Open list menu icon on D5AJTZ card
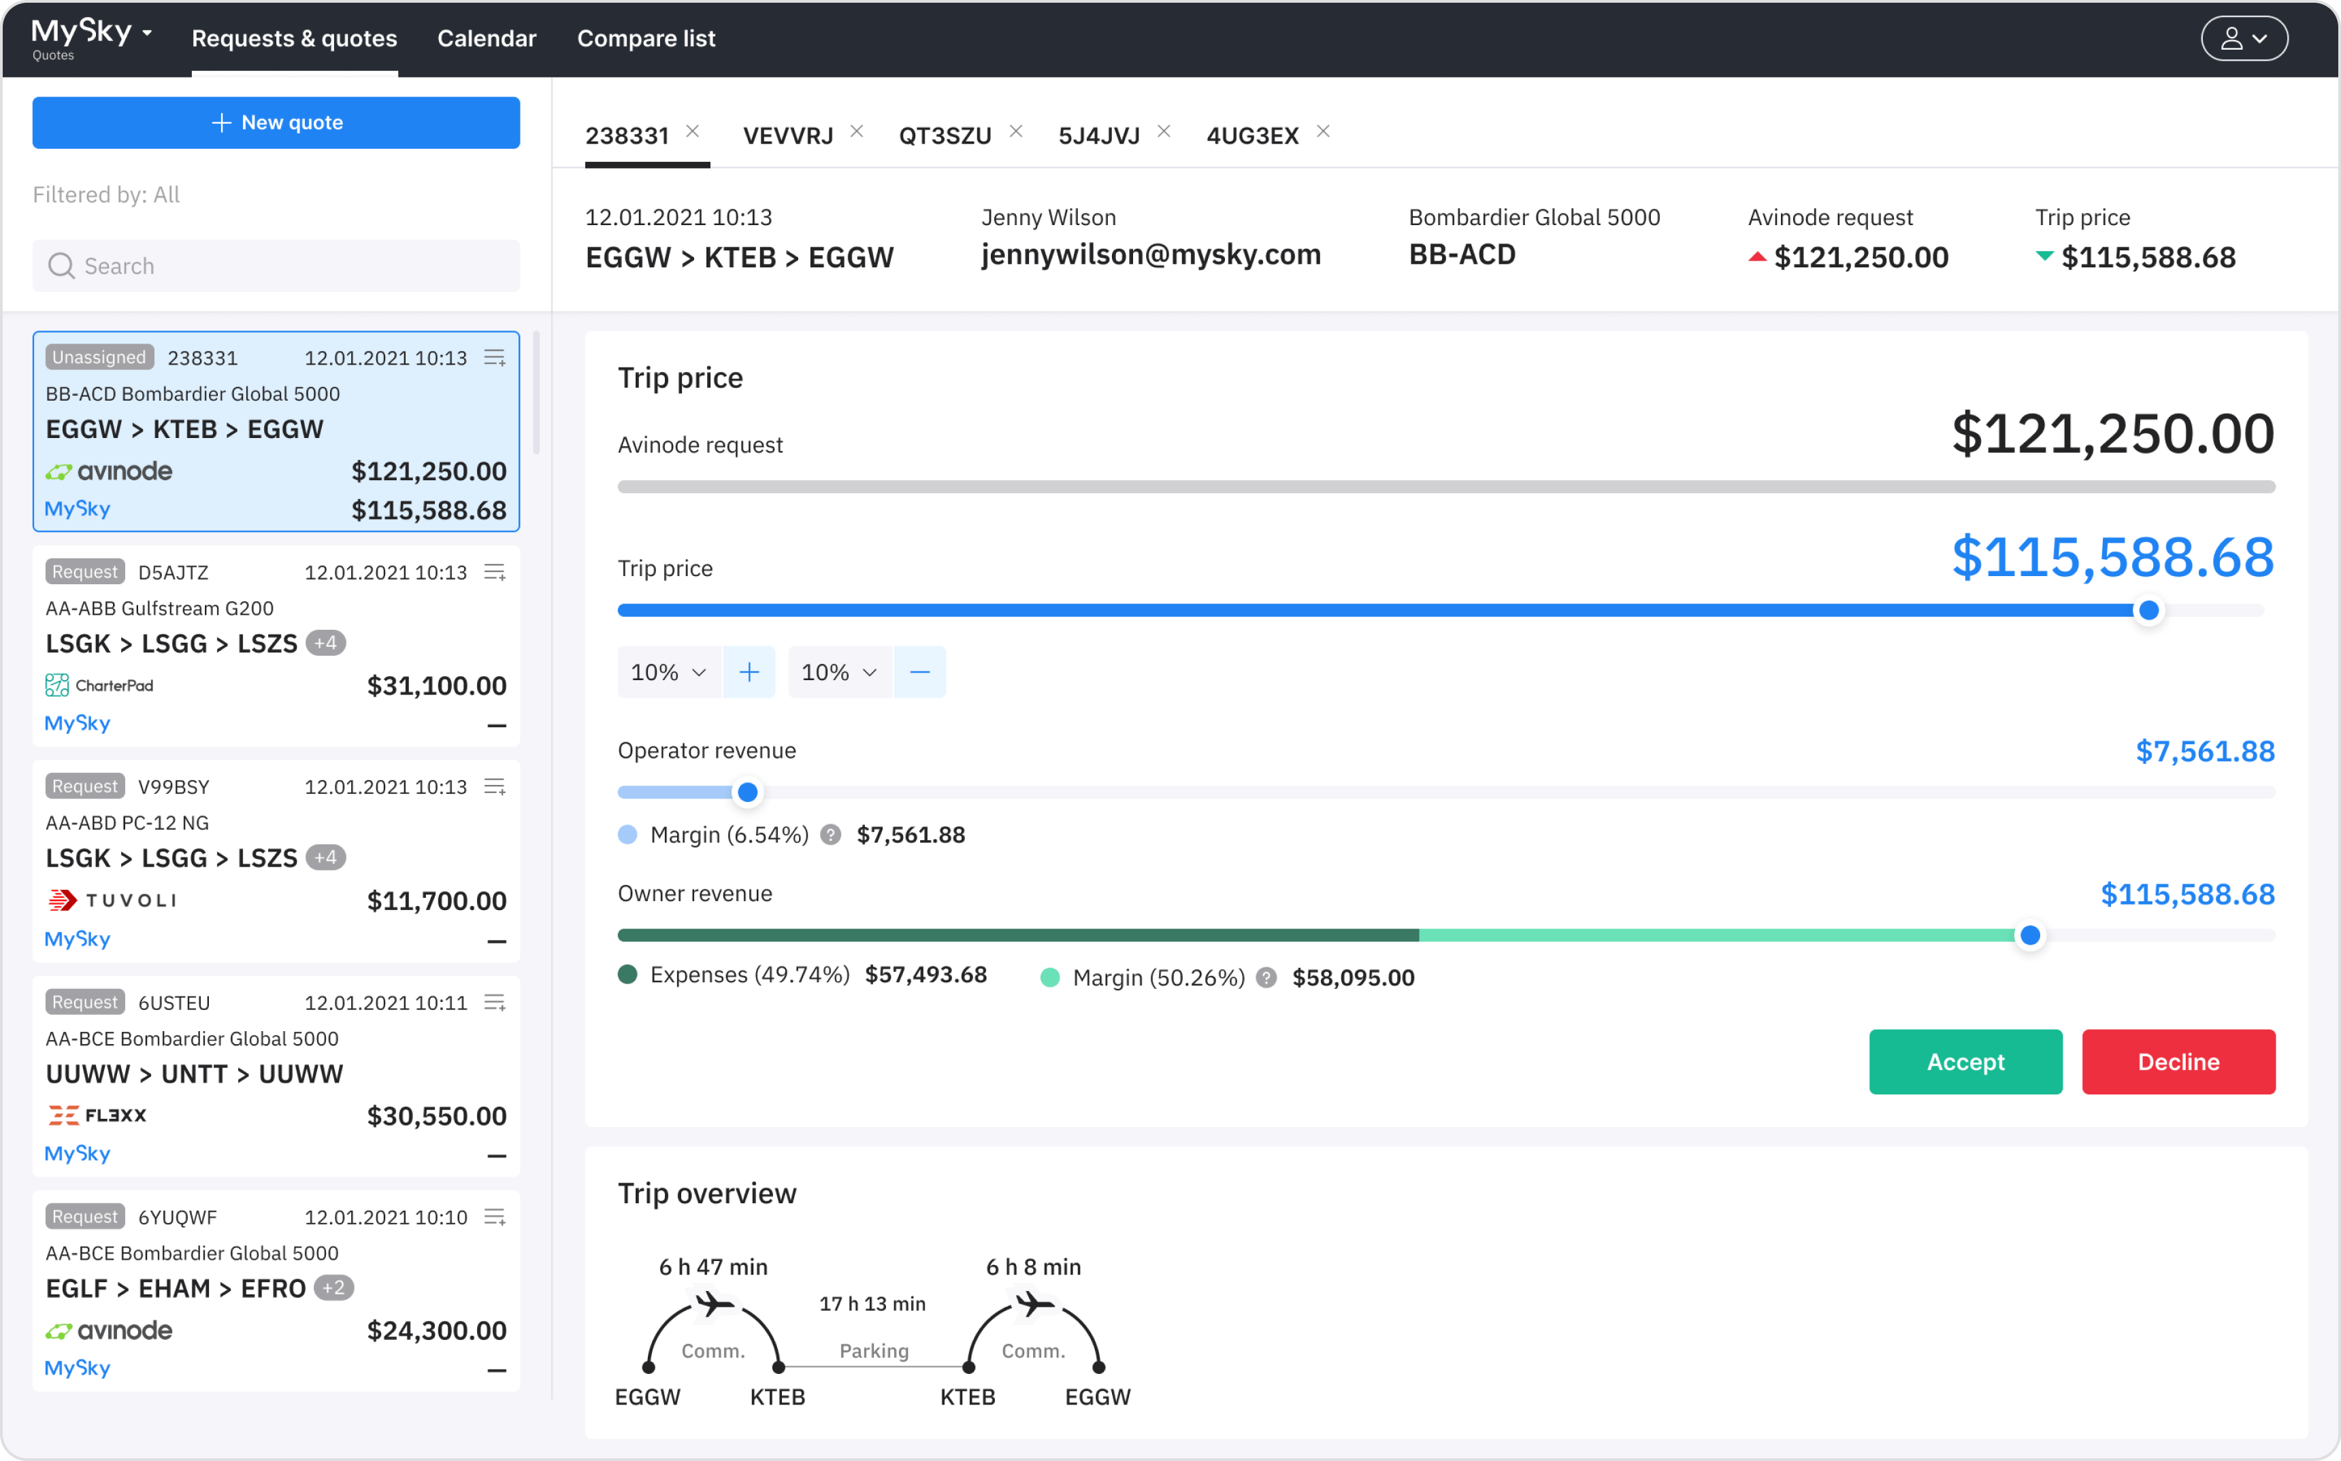The width and height of the screenshot is (2341, 1461). tap(495, 572)
